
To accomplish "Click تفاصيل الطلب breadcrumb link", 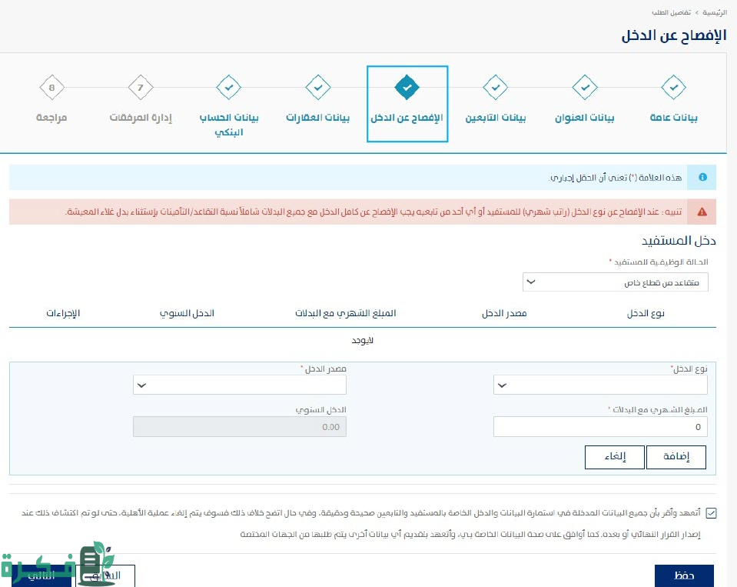I will coord(671,13).
